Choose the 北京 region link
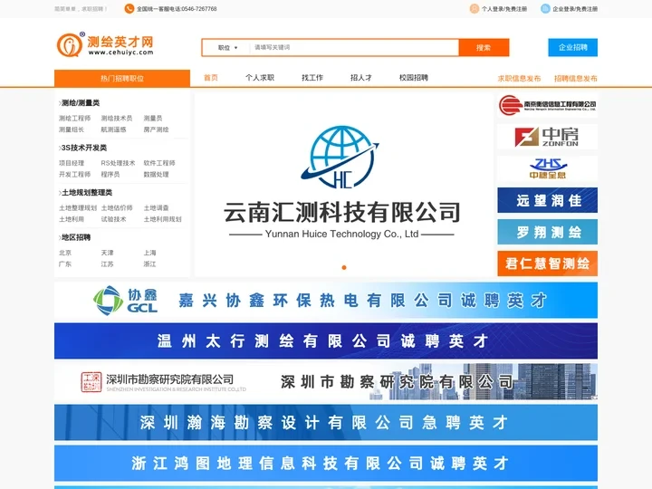The height and width of the screenshot is (489, 652). (65, 253)
